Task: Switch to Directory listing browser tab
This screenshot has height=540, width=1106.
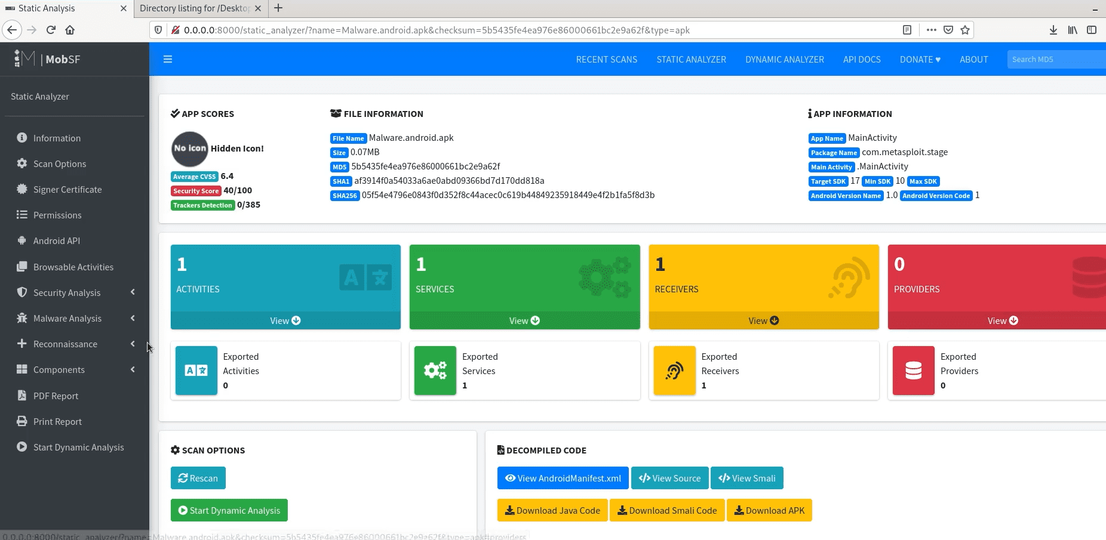Action: pos(195,8)
